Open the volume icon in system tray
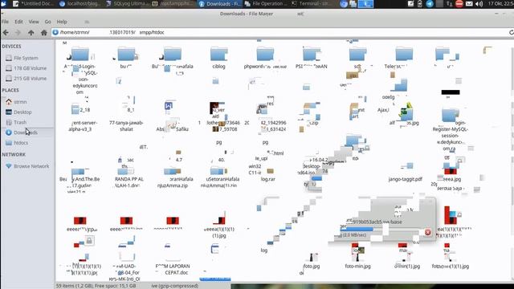The height and width of the screenshot is (289, 514). click(x=479, y=4)
